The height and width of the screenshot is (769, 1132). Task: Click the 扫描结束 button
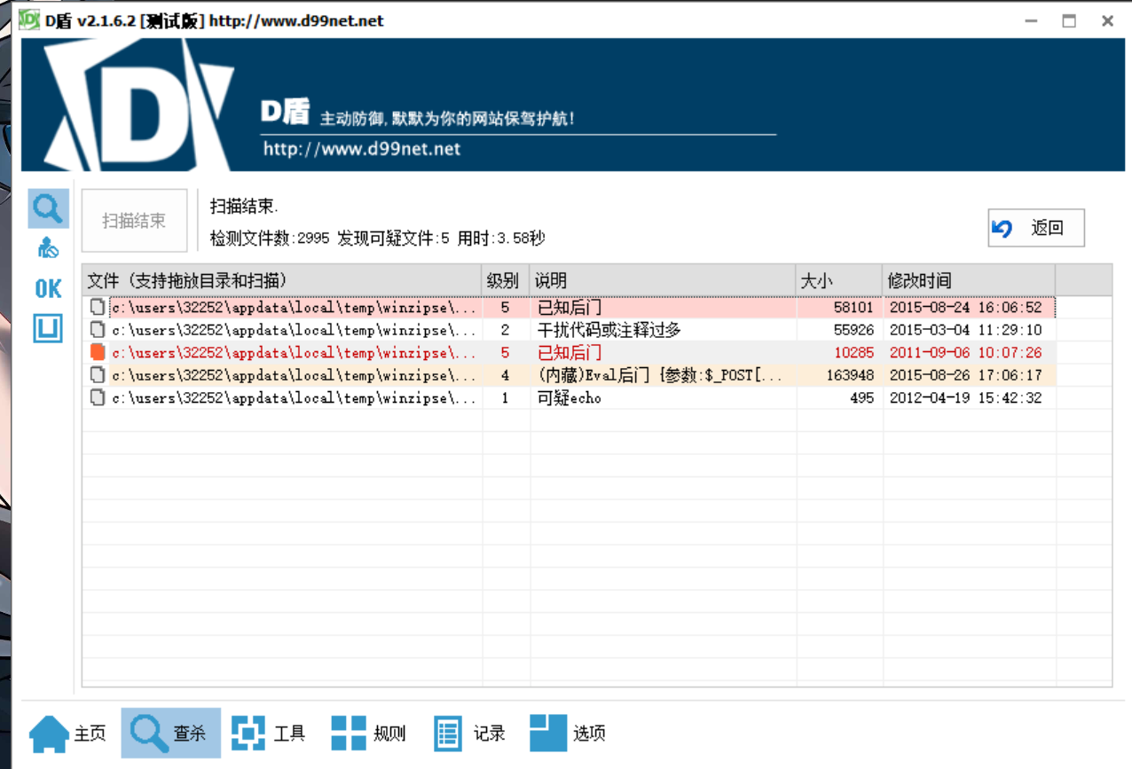pyautogui.click(x=134, y=221)
